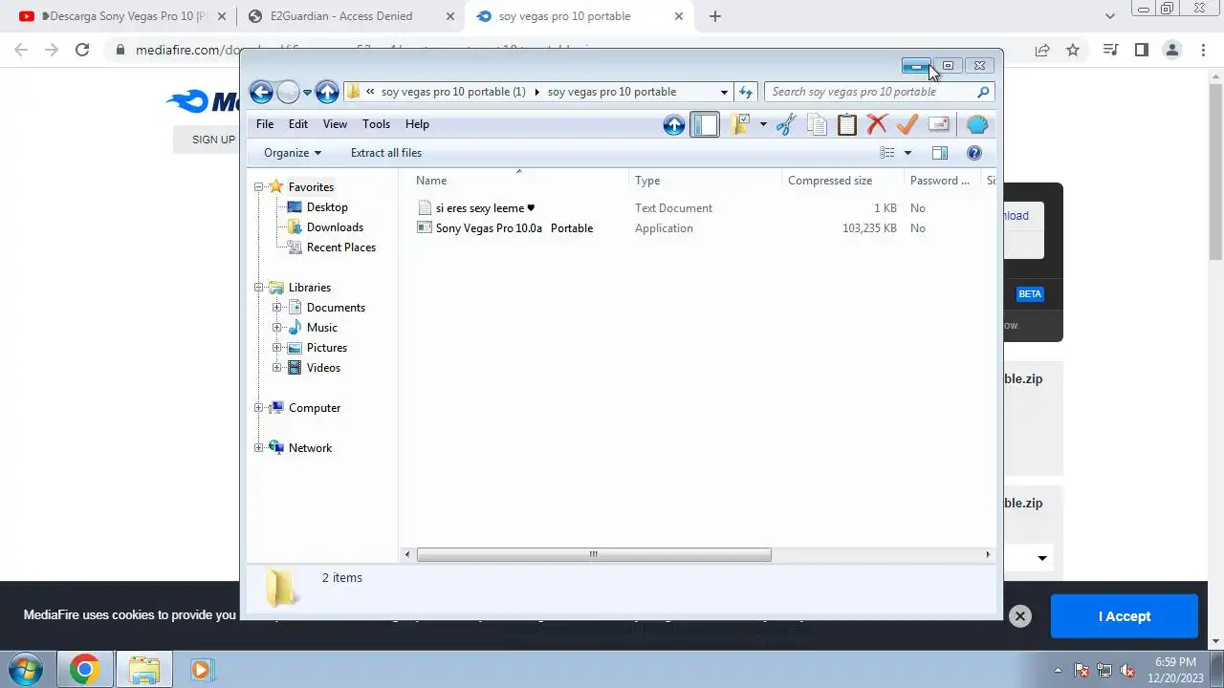Open dropdown arrow next to folder checkmark icon
The image size is (1224, 688).
763,124
